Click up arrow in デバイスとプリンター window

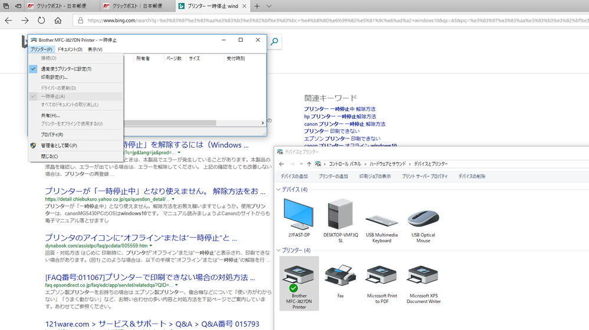(x=309, y=164)
